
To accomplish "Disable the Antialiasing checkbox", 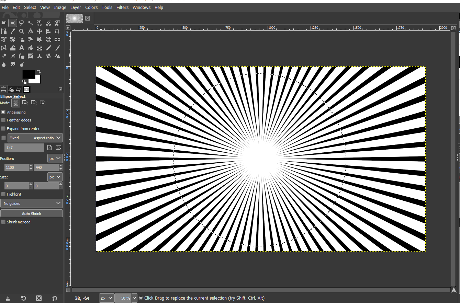I will (x=3, y=112).
